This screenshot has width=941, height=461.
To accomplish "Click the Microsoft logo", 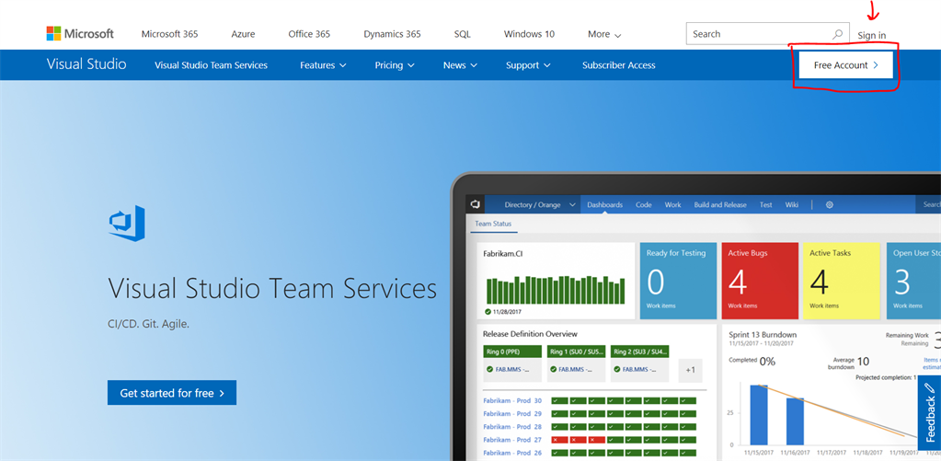I will 80,34.
